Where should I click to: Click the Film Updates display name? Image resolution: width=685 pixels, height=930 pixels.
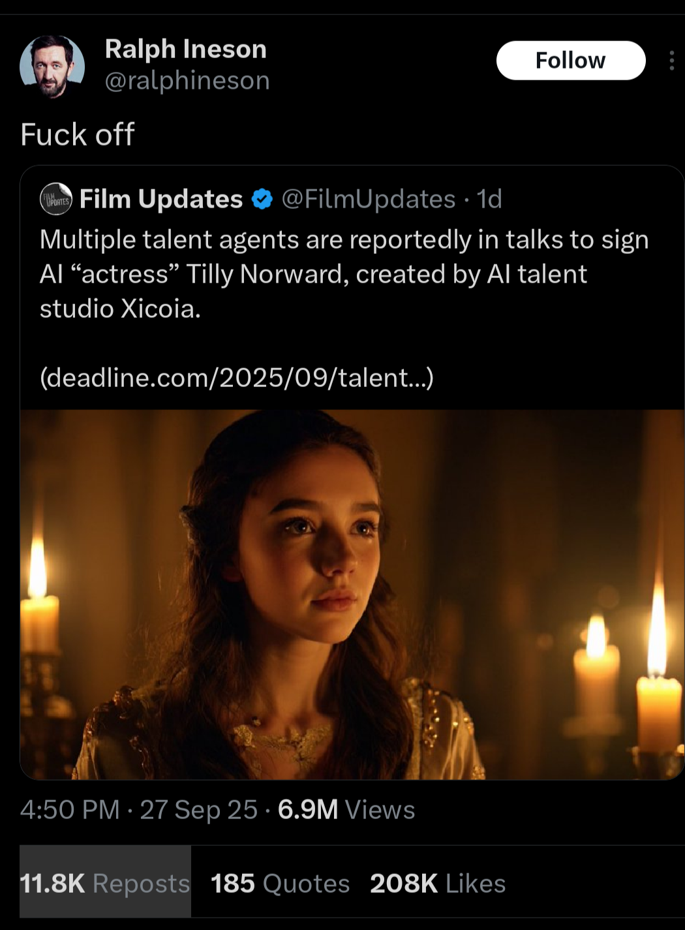tap(160, 199)
